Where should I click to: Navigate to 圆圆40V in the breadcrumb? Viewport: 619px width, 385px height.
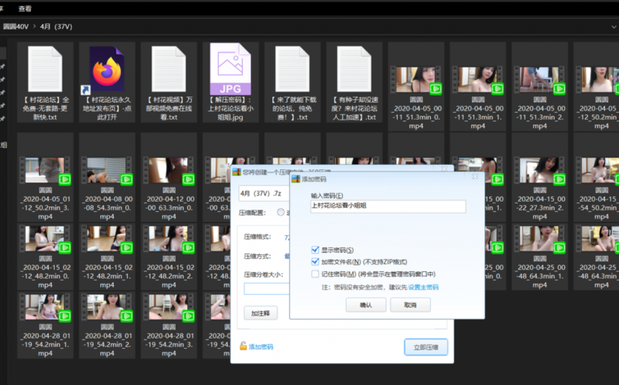[17, 26]
